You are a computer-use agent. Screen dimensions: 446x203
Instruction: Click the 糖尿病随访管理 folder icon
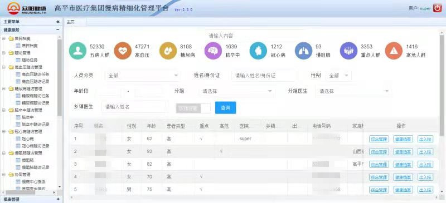click(x=11, y=88)
